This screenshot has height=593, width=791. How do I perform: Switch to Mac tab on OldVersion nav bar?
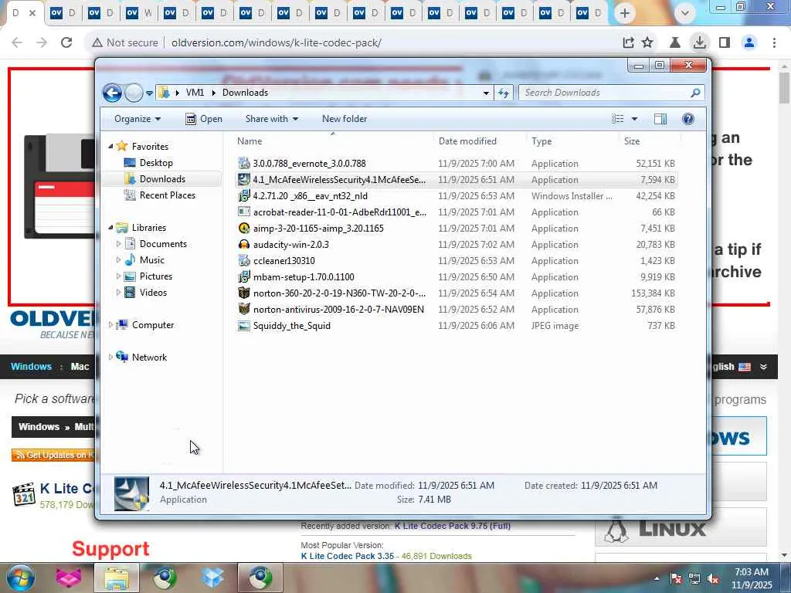click(x=80, y=367)
